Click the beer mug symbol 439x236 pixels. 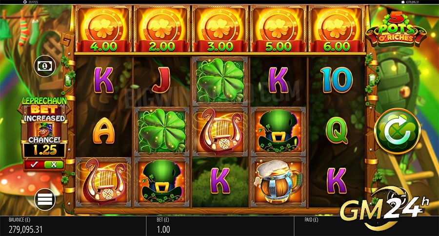(x=279, y=182)
